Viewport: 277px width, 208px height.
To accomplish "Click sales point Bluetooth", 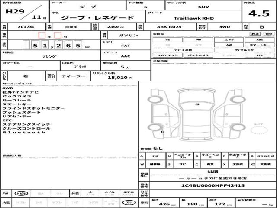I will click(x=24, y=133).
